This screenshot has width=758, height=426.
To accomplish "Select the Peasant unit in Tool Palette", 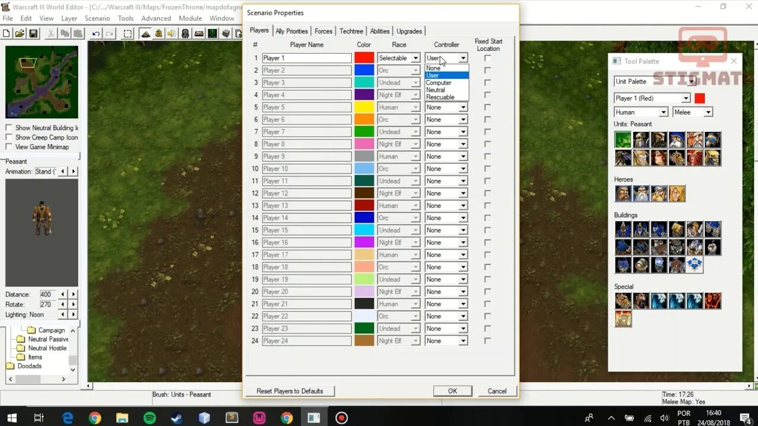I will [623, 140].
